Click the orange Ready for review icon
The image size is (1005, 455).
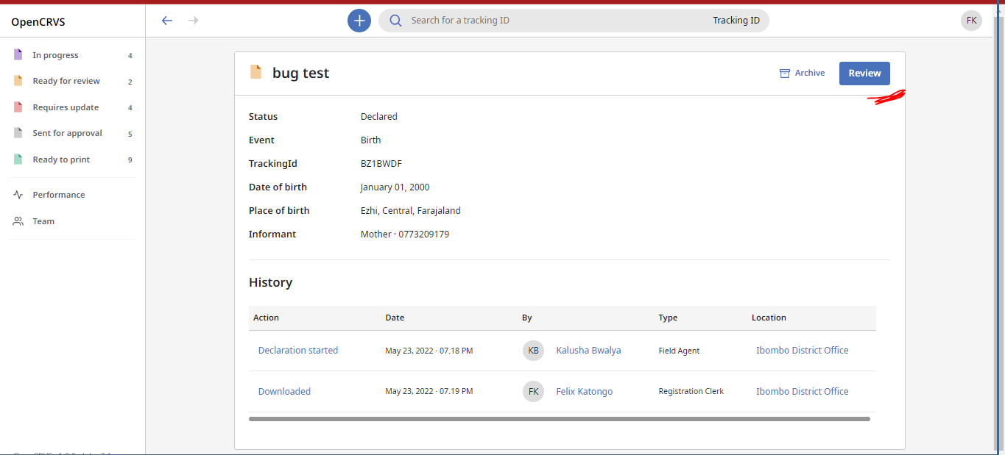coord(18,81)
